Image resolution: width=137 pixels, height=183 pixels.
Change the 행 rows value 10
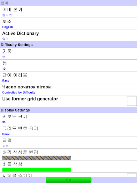(x=68, y=65)
